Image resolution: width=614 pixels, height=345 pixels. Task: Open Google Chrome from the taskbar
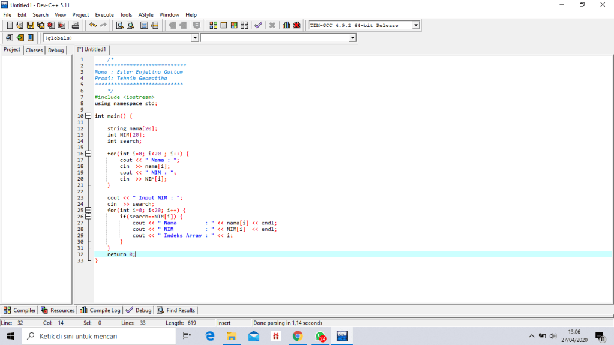click(x=298, y=337)
